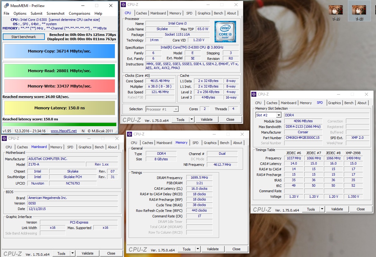Click Validate in the SPD window
This screenshot has height=257, width=376.
coord(337,209)
